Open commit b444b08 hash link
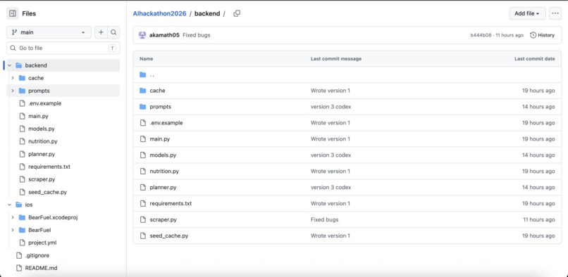 481,35
